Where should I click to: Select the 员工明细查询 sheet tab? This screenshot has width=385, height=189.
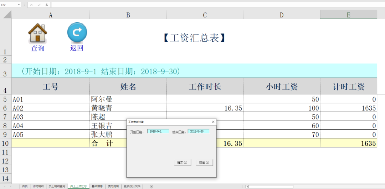57,186
